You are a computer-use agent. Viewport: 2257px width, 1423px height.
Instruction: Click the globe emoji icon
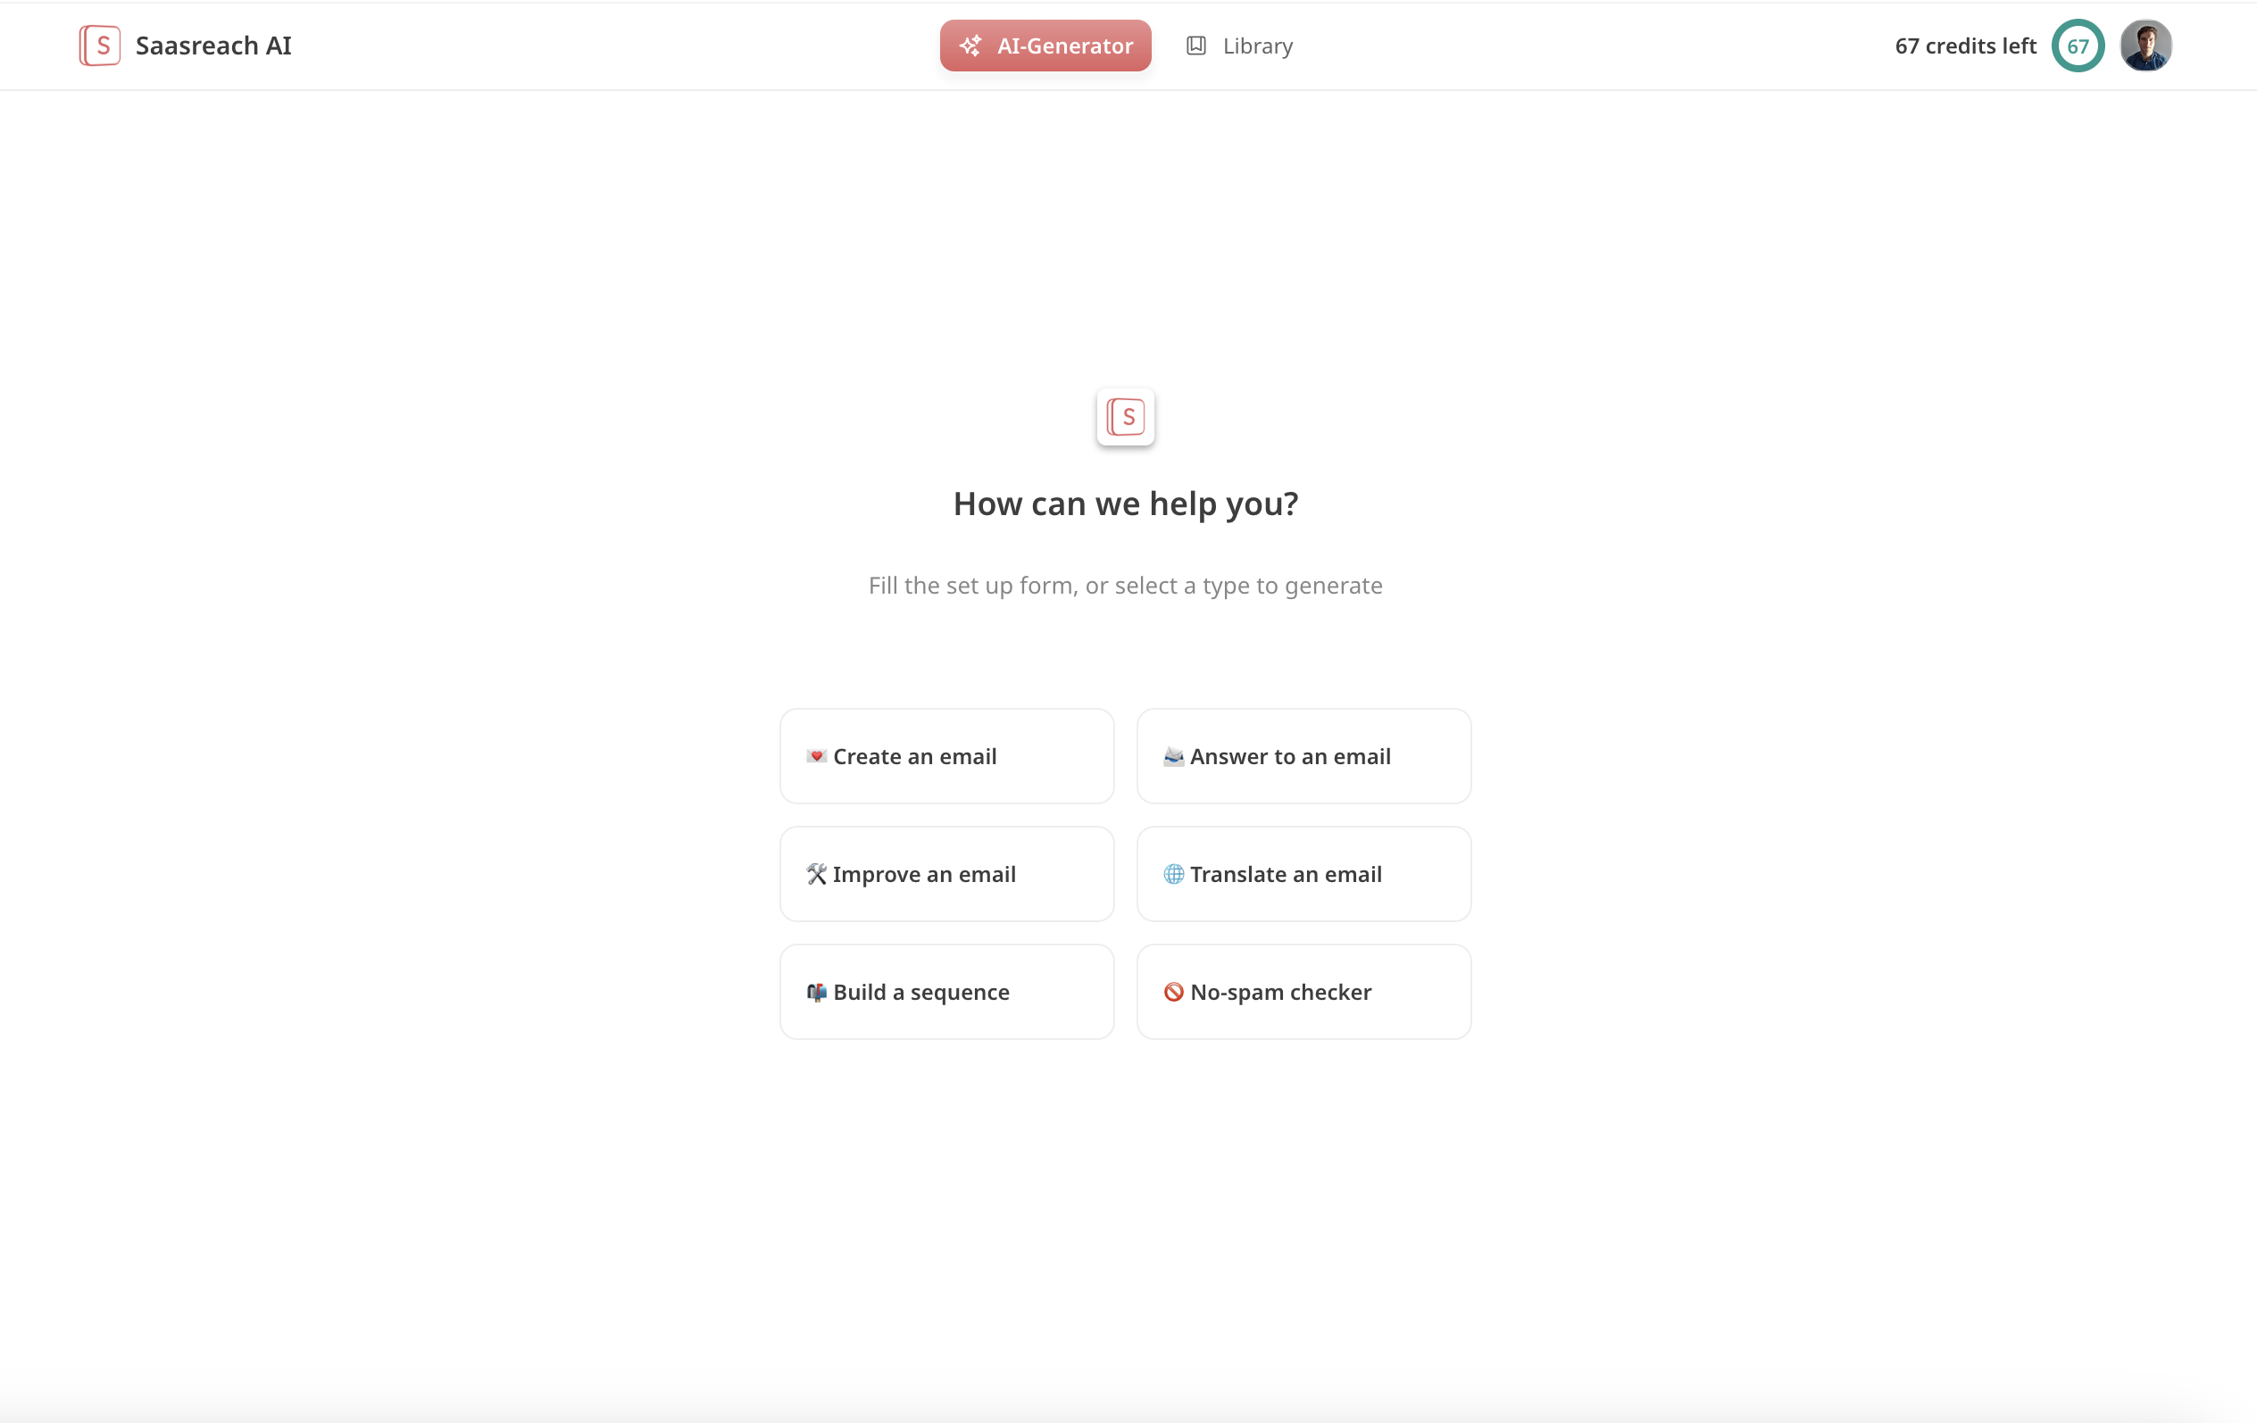coord(1172,875)
